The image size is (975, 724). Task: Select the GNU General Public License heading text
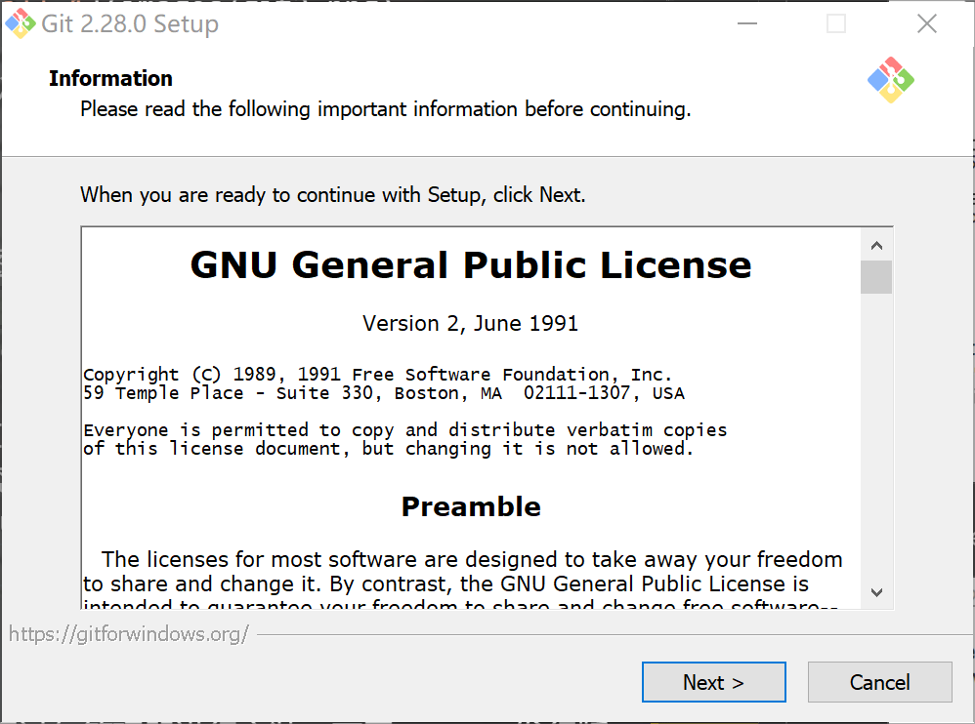click(x=471, y=263)
